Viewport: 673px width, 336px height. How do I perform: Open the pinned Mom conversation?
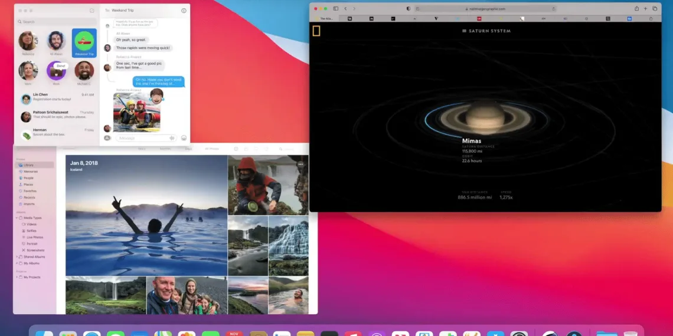[x=28, y=74]
